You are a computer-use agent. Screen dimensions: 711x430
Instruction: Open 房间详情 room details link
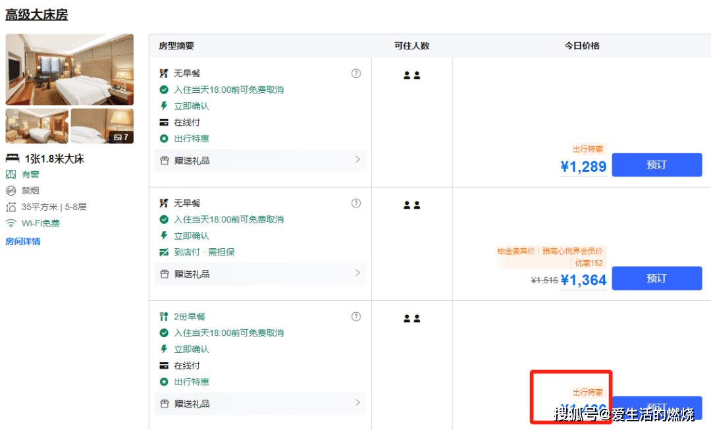coord(23,241)
